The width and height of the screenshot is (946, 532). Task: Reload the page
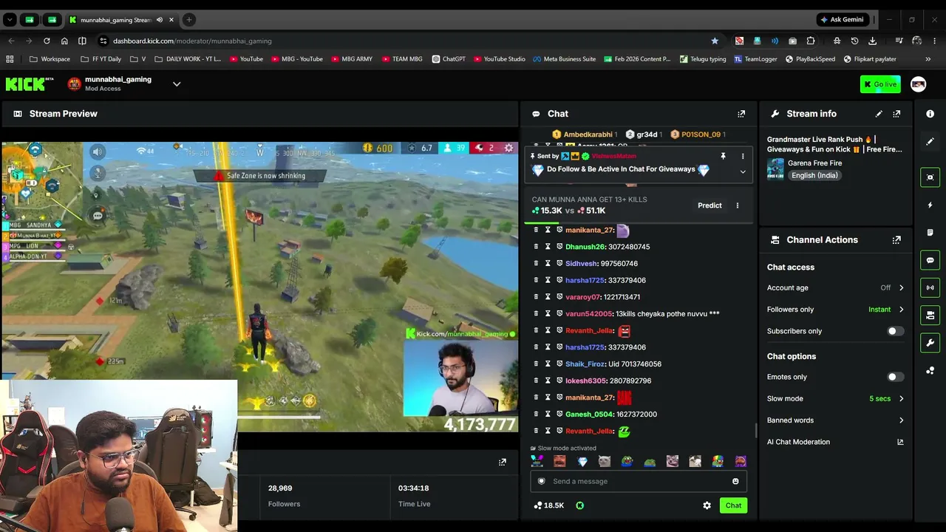click(x=47, y=41)
